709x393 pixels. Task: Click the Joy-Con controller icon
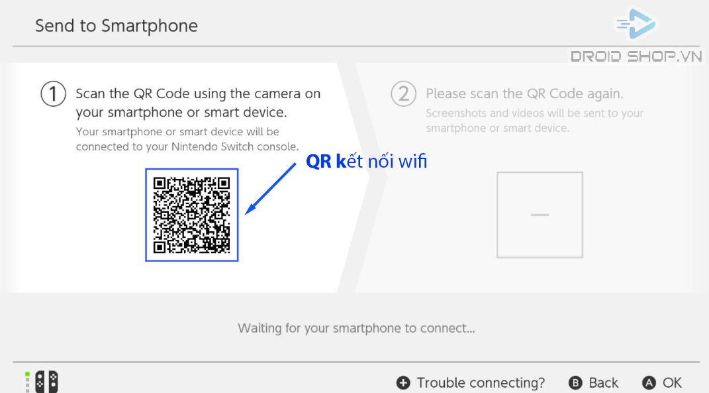click(46, 382)
